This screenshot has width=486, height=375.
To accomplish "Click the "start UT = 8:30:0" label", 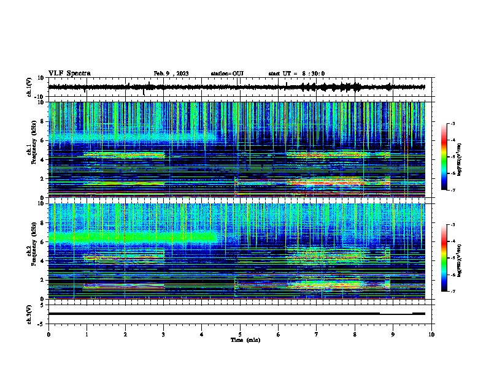I will [x=296, y=74].
